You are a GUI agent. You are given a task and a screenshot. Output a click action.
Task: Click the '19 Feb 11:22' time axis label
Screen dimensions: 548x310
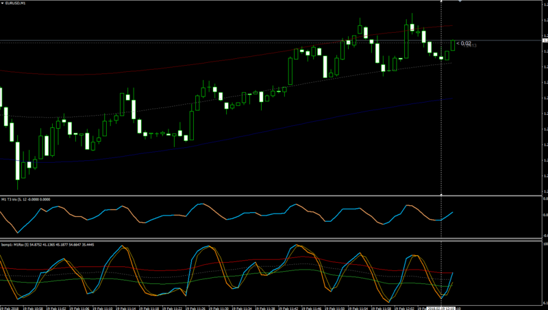(173, 308)
